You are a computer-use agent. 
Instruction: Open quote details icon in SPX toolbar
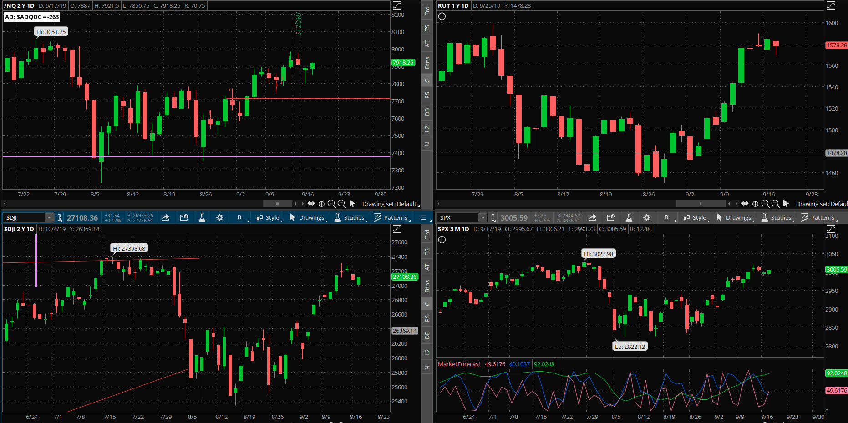click(x=611, y=217)
